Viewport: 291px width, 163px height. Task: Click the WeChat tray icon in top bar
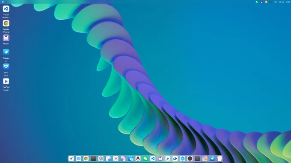pyautogui.click(x=257, y=2)
